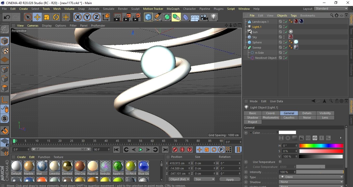Click the Record Active Objects button
This screenshot has height=187, width=353.
point(175,150)
